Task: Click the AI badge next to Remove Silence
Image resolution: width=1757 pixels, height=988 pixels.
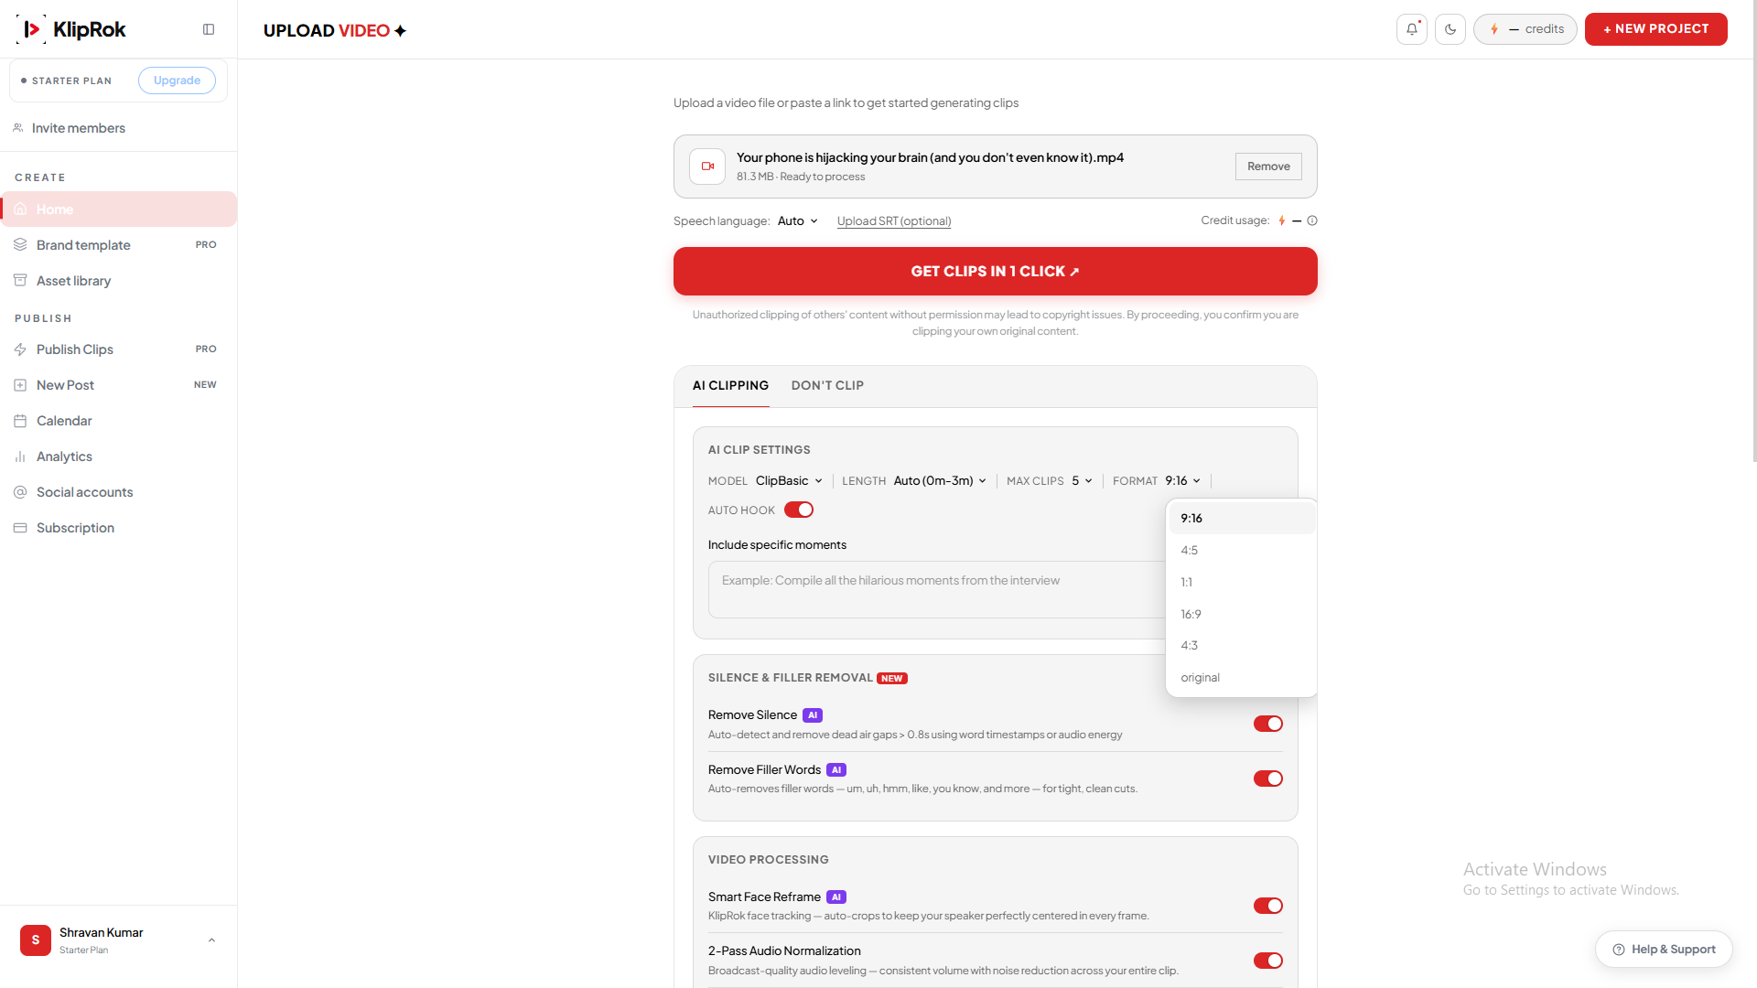Action: (x=813, y=715)
